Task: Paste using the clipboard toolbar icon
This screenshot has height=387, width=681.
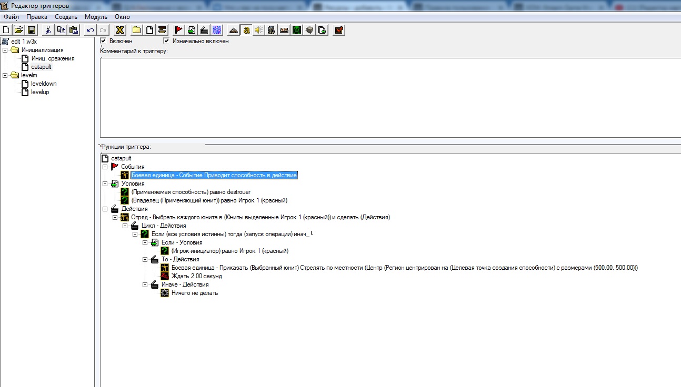Action: pyautogui.click(x=73, y=30)
